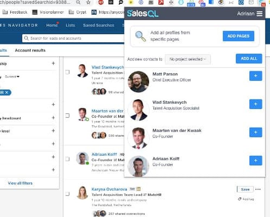Click Matt Parson photo in SalesQL panel

coord(138,82)
